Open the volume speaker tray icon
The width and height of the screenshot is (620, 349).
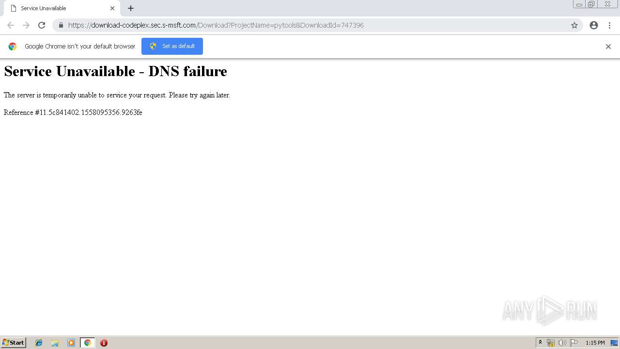(562, 343)
